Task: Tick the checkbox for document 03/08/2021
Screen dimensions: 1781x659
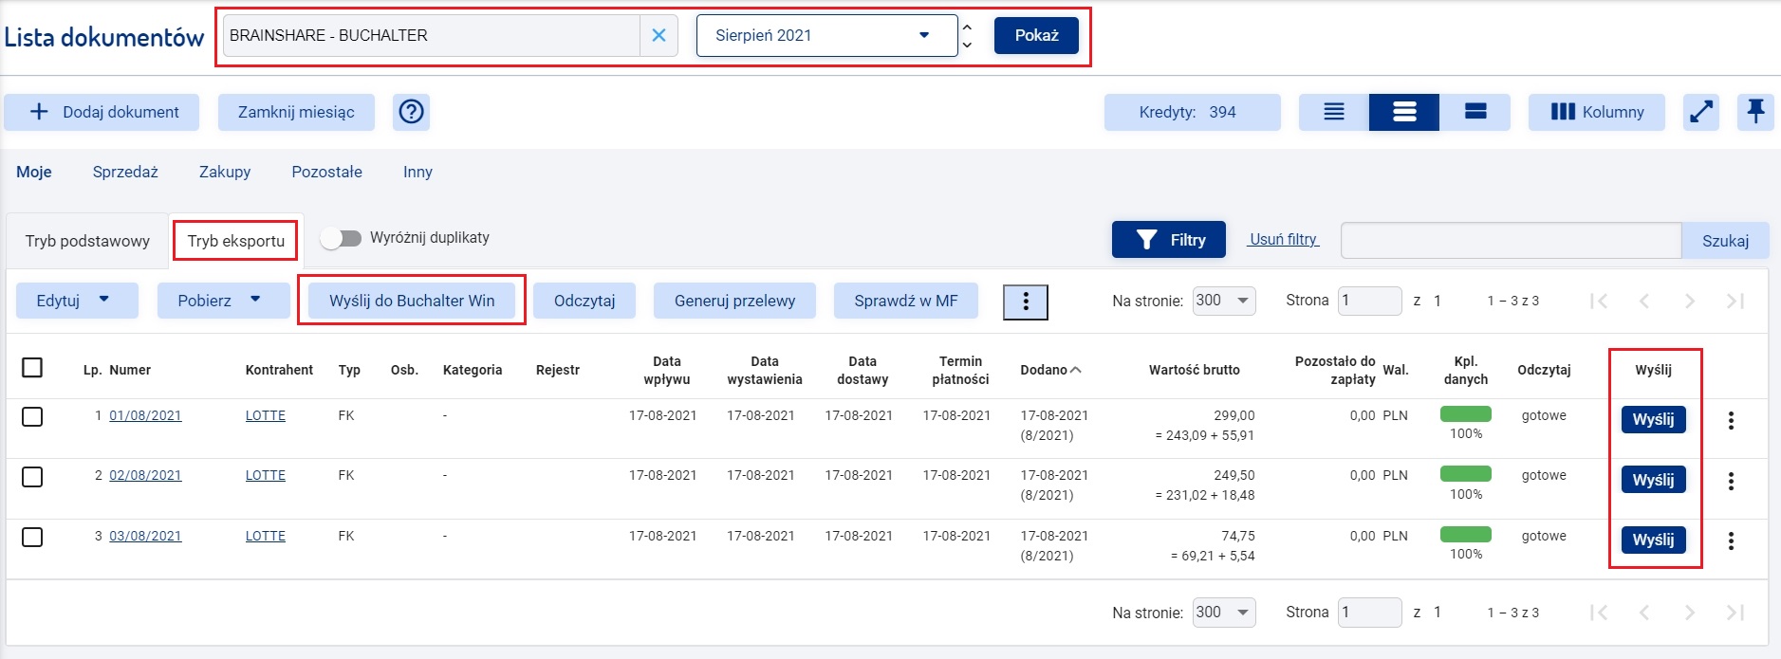Action: coord(32,537)
